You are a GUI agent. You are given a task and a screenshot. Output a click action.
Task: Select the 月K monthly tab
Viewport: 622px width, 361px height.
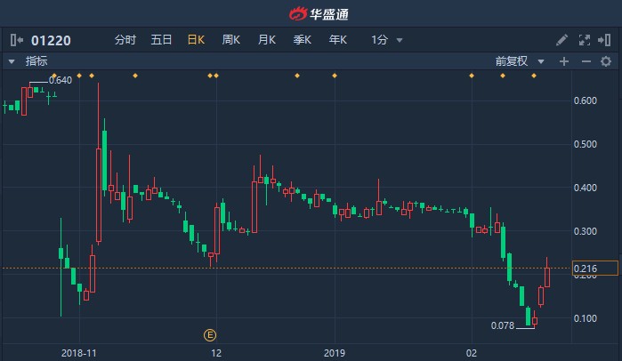coord(267,40)
